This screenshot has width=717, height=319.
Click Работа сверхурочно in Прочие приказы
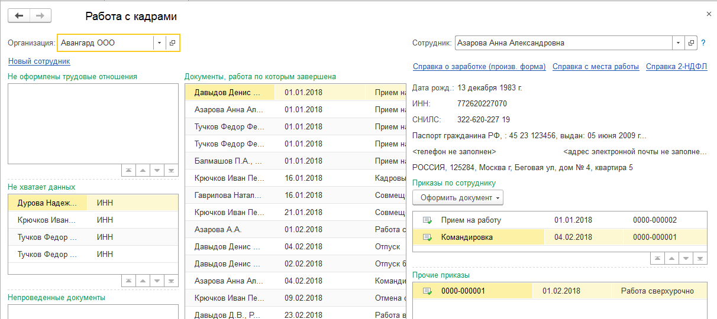[657, 291]
